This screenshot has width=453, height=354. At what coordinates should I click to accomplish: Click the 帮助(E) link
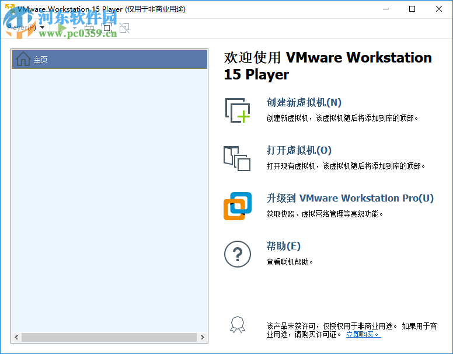tap(283, 246)
